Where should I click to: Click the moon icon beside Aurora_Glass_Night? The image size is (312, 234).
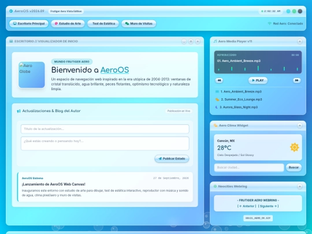(x=217, y=107)
